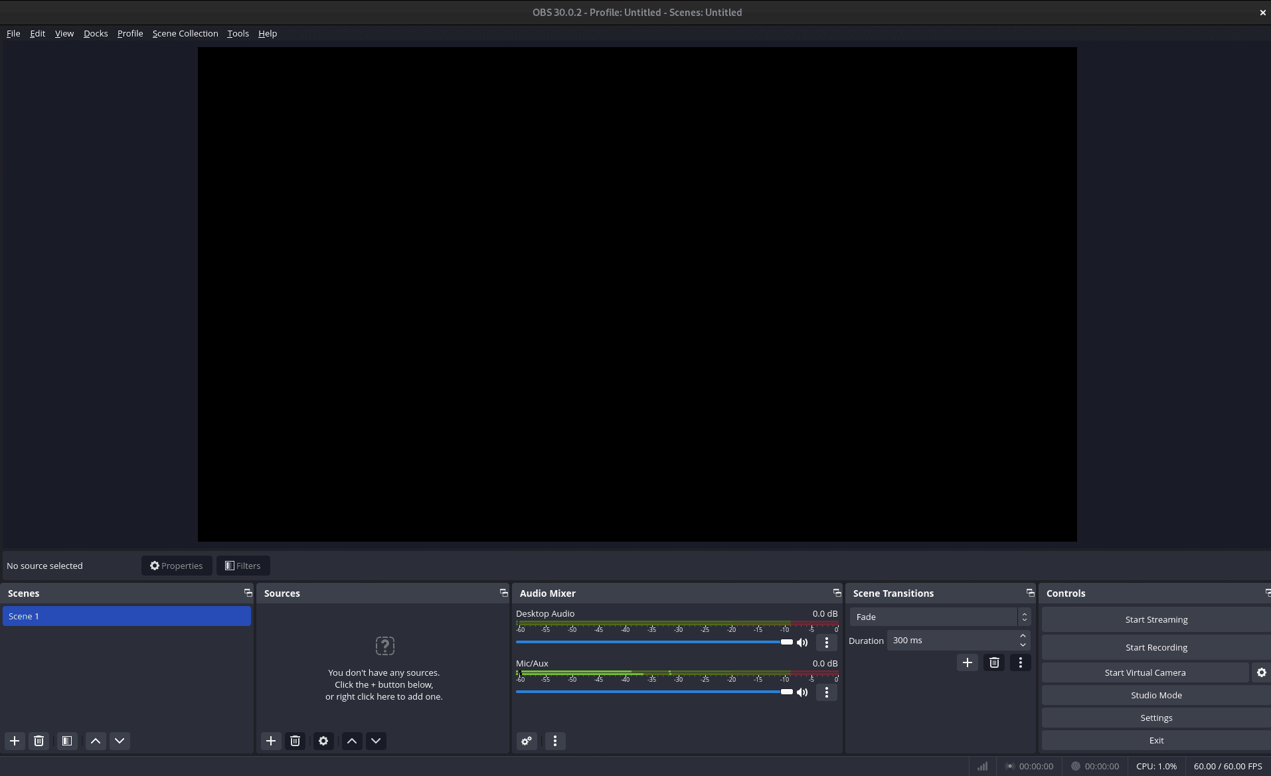Open transition properties three-dot menu

(1021, 662)
